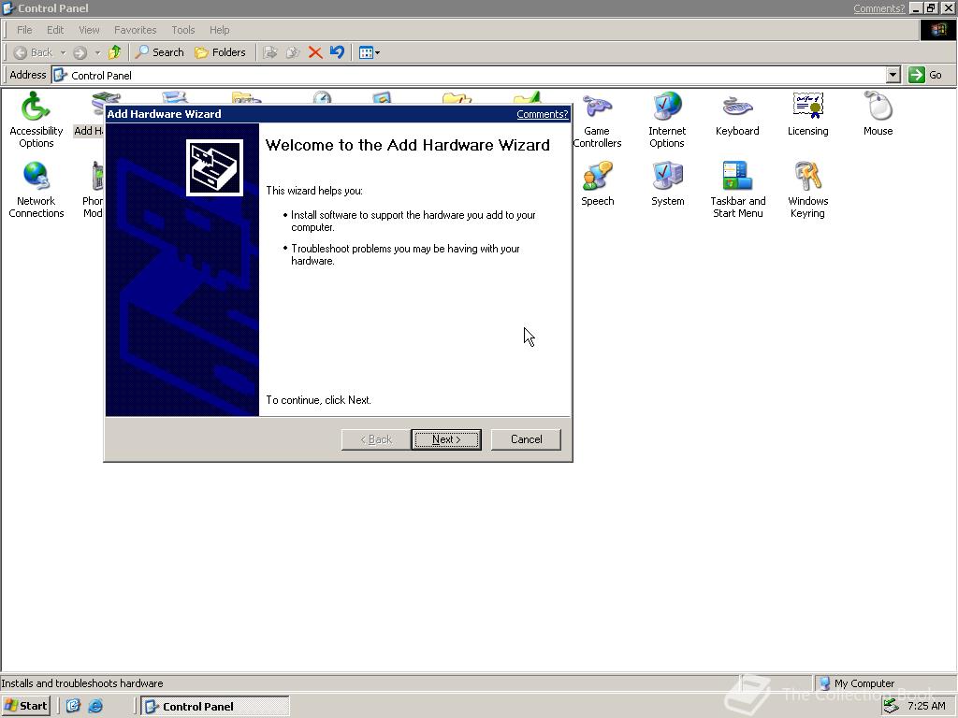Image resolution: width=958 pixels, height=718 pixels.
Task: Click the toolbar Back button
Action: tap(33, 52)
